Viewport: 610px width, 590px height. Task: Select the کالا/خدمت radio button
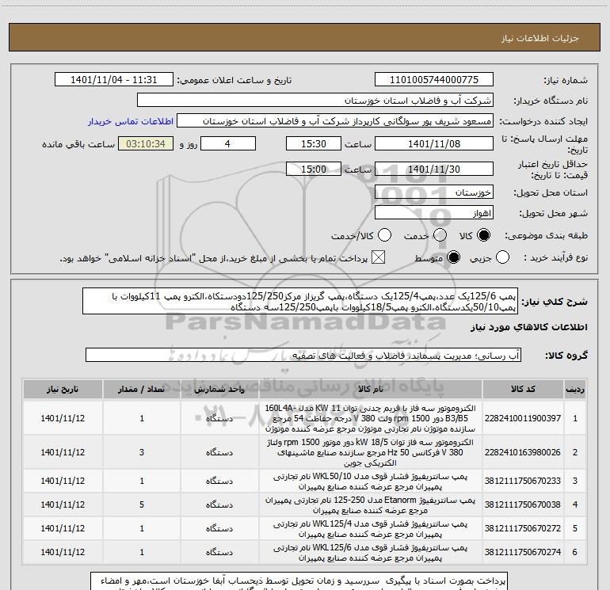pyautogui.click(x=385, y=235)
